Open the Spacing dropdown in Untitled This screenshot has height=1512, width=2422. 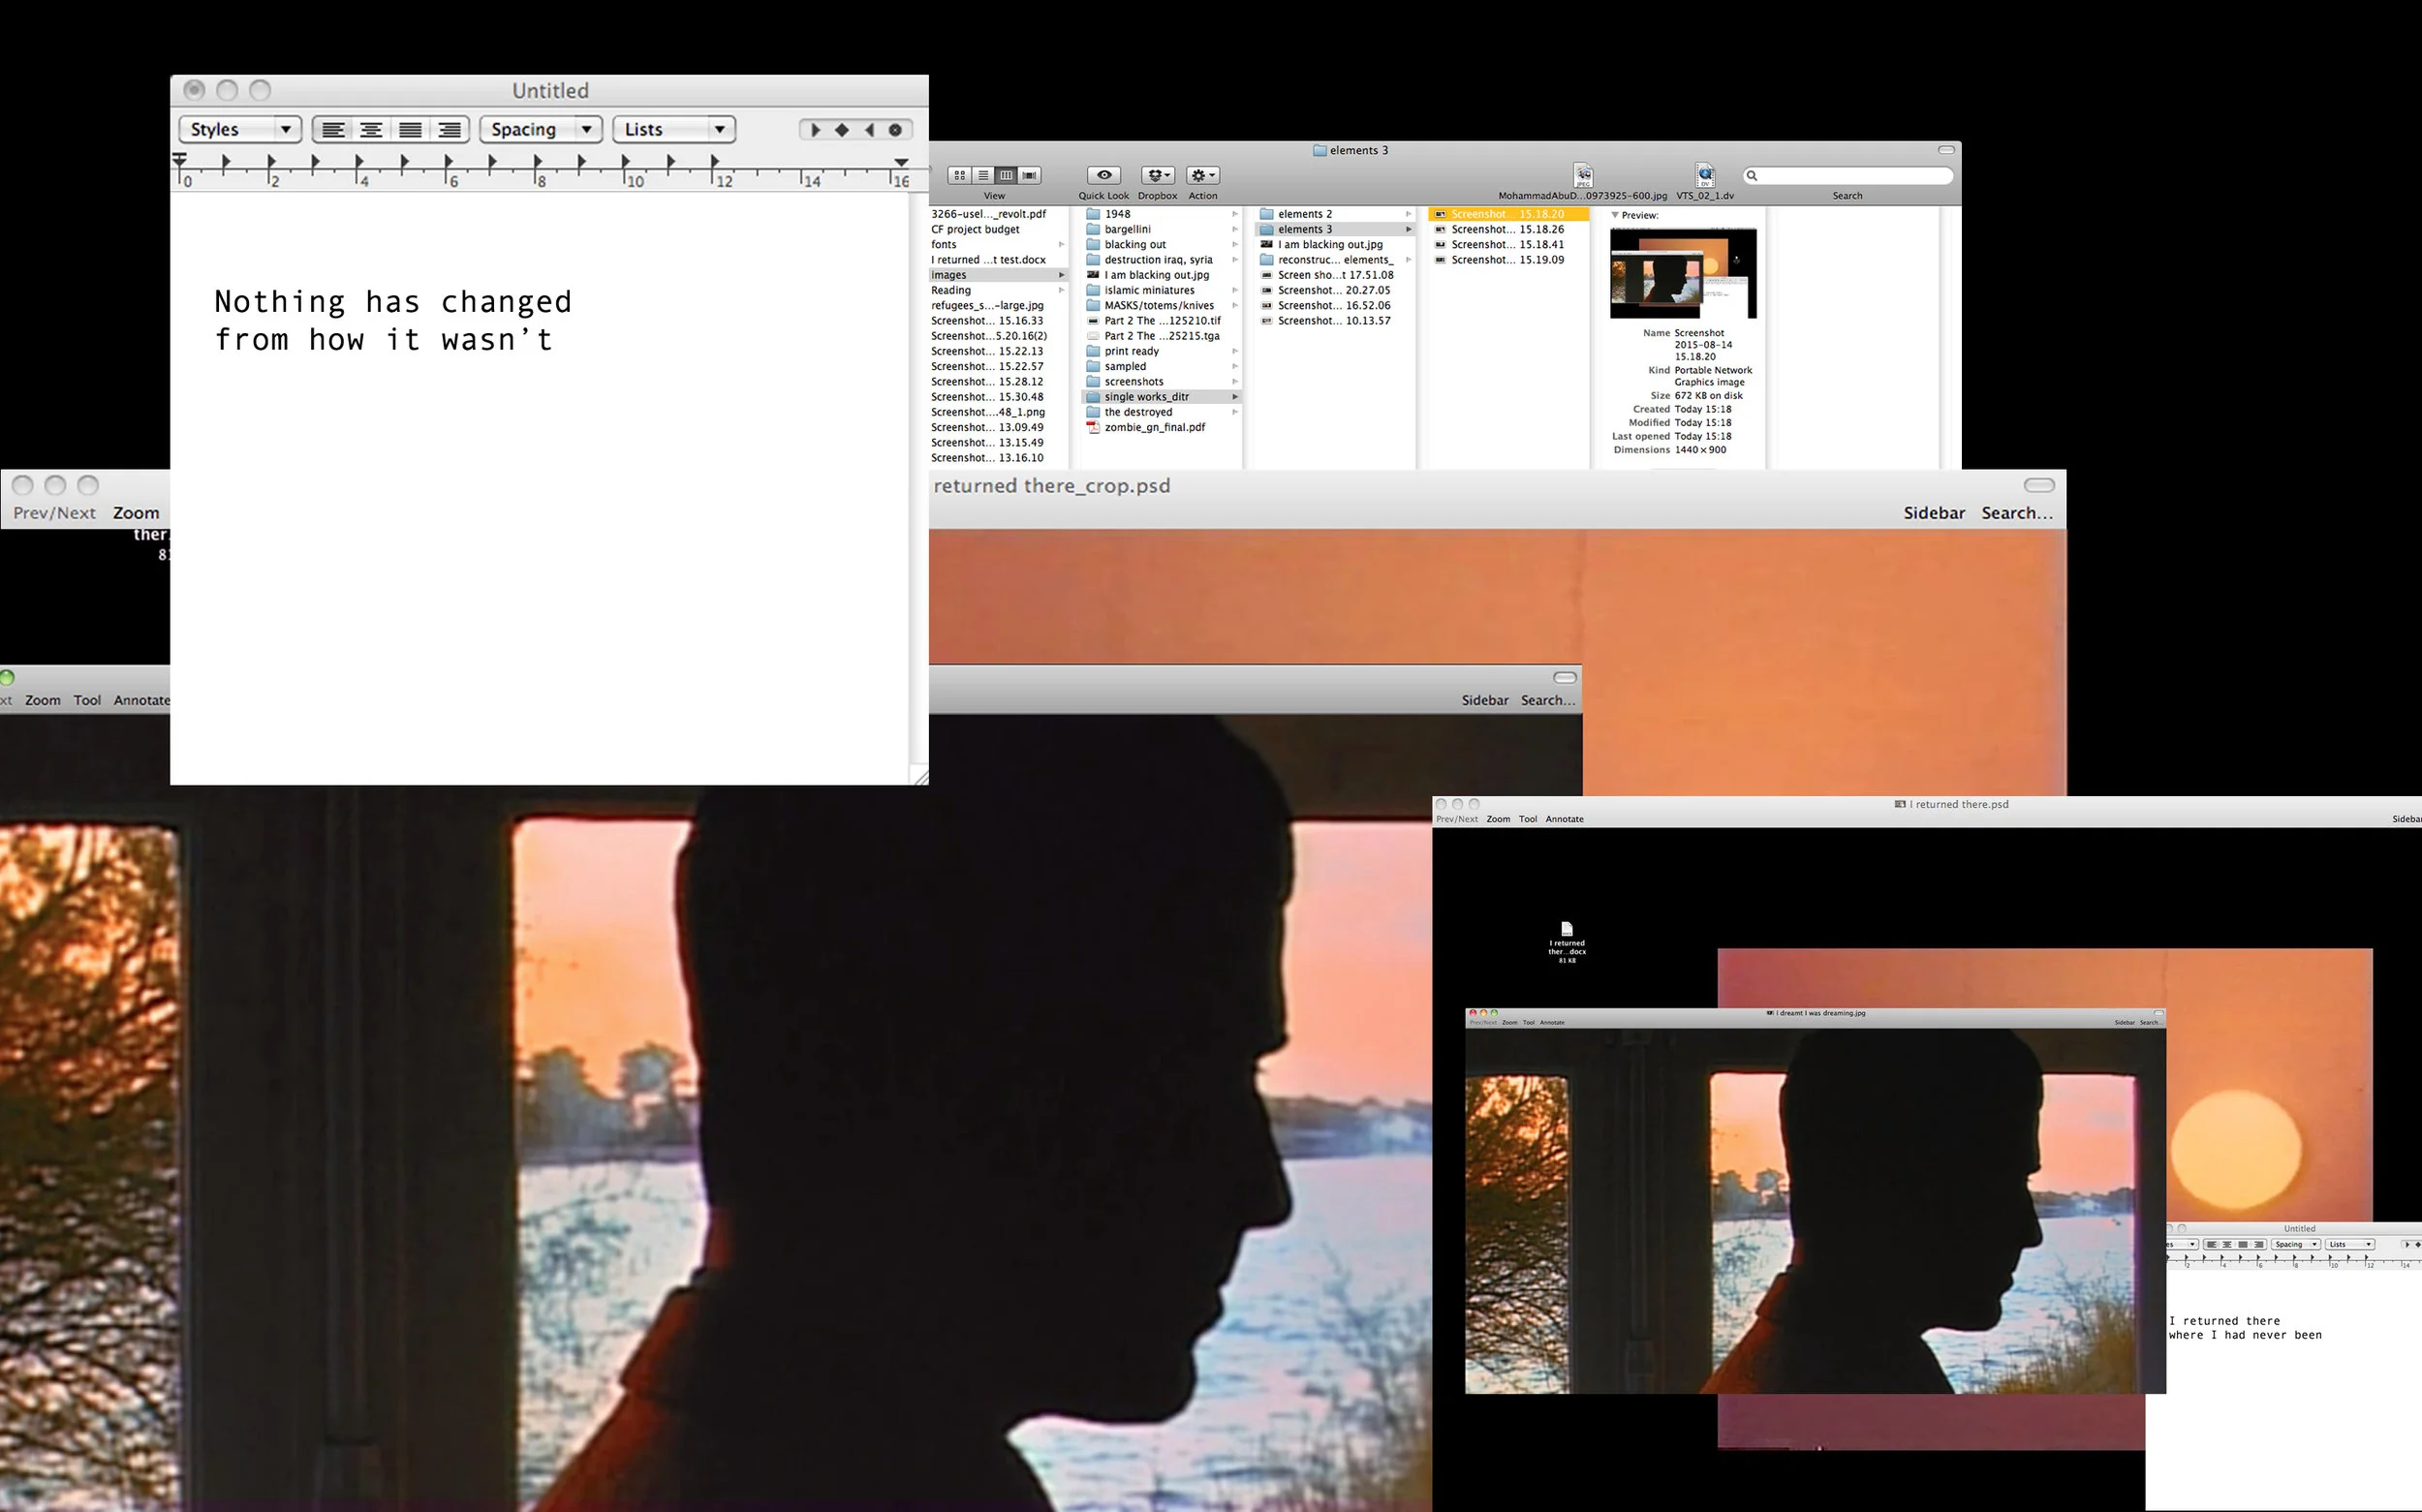click(541, 129)
